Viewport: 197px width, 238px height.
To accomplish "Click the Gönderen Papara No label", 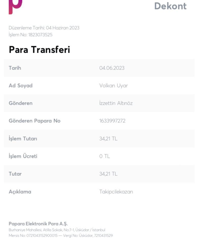I will tap(35, 121).
